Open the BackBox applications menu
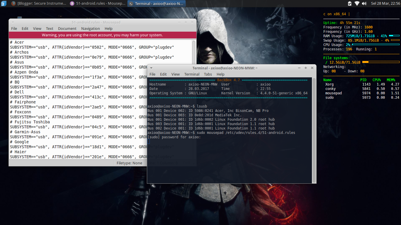 pyautogui.click(x=4, y=4)
